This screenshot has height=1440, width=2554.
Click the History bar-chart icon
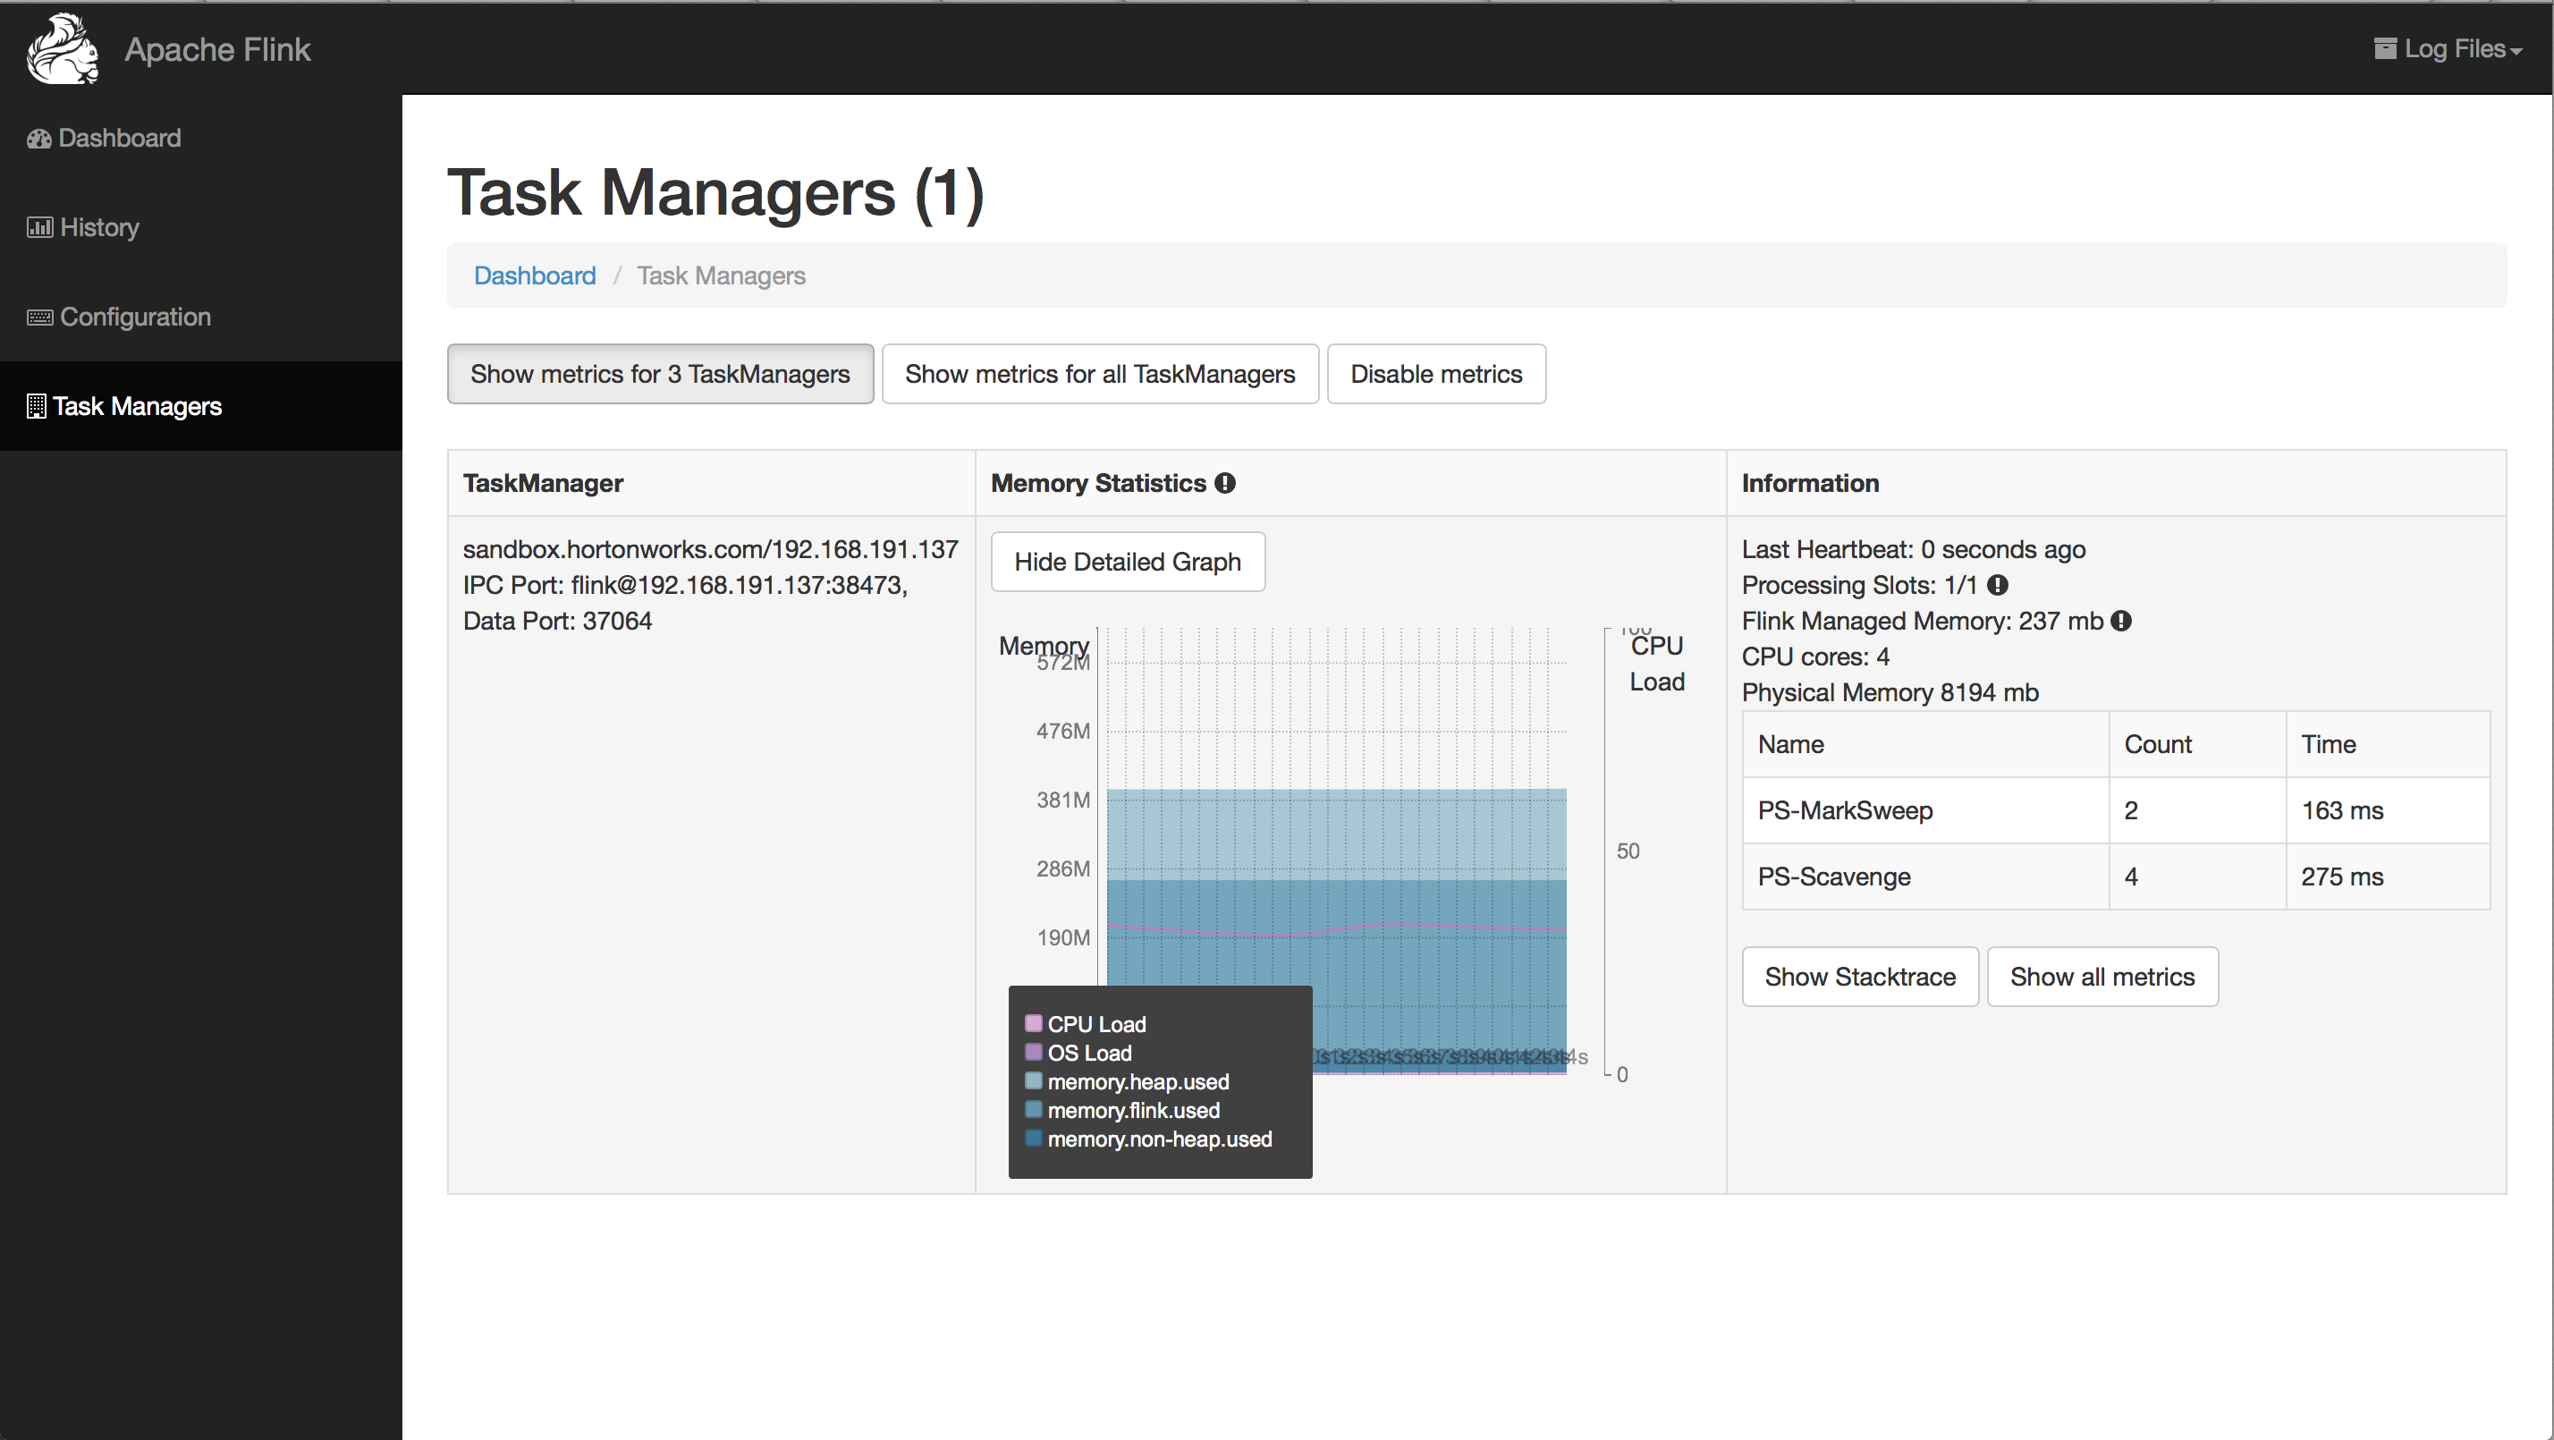click(39, 228)
